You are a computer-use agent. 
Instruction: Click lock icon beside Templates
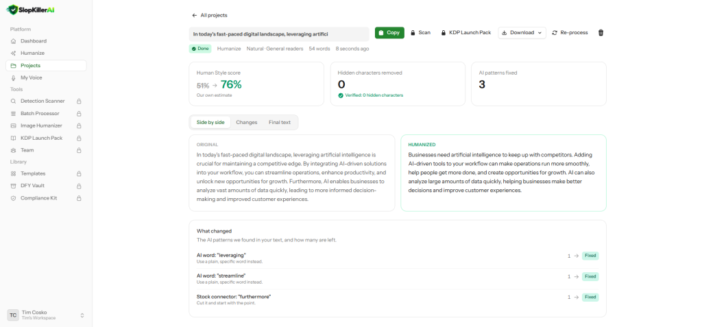point(79,173)
